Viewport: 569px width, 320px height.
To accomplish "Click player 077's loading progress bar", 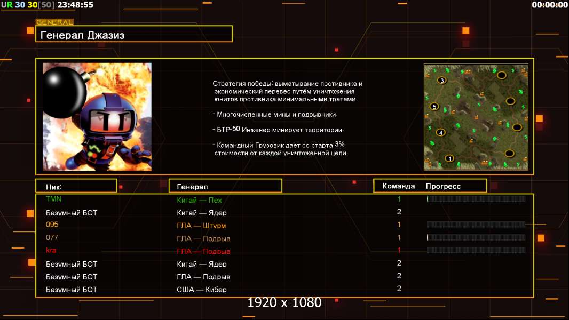I will click(476, 237).
